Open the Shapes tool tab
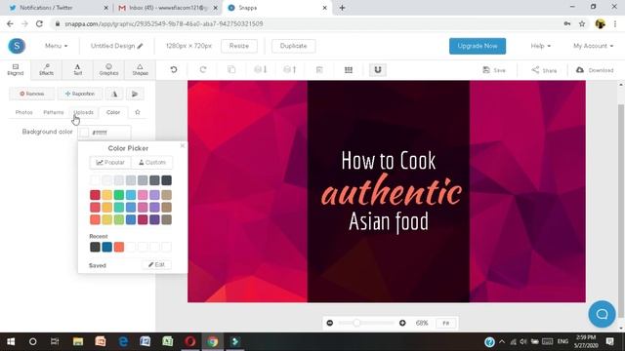Viewport: 625px width, 351px height. 140,69
